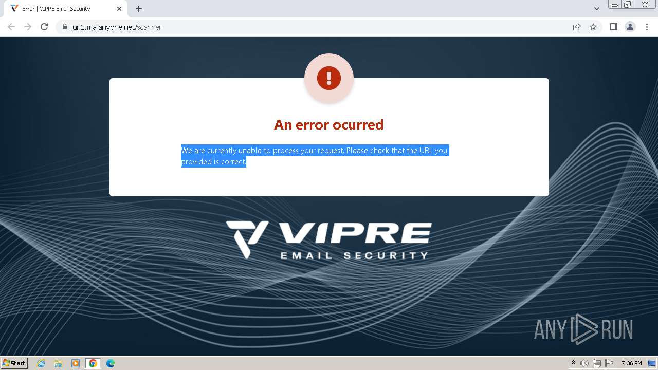This screenshot has height=370, width=658.
Task: Select the Error | VIPRE Email Security tab
Action: pyautogui.click(x=66, y=9)
